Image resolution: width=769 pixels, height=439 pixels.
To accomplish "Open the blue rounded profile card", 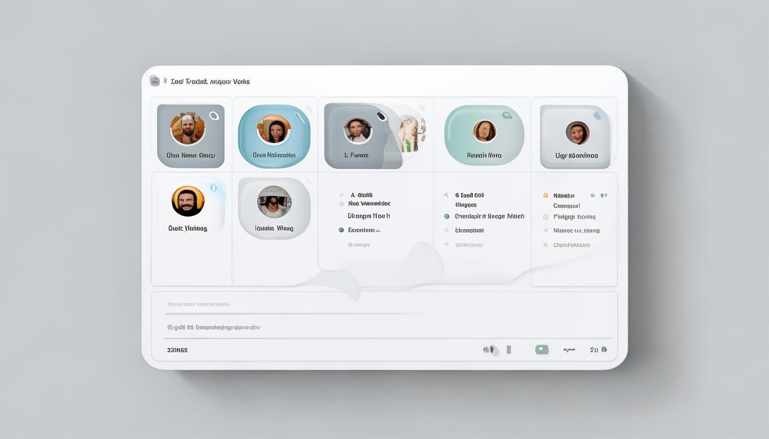I will point(274,136).
